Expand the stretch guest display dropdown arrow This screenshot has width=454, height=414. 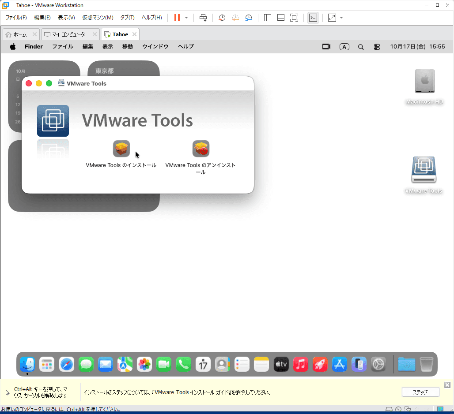[x=341, y=18]
